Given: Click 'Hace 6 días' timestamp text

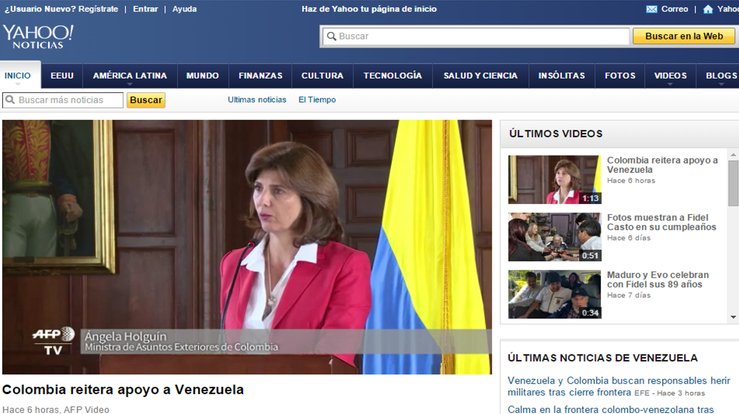Looking at the screenshot, I should (x=629, y=238).
